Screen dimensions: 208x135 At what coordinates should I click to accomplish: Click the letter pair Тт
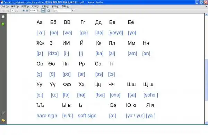pos(111,64)
